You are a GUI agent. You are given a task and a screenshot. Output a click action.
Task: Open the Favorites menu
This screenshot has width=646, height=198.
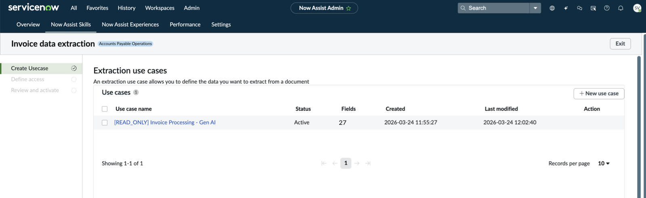(x=97, y=8)
